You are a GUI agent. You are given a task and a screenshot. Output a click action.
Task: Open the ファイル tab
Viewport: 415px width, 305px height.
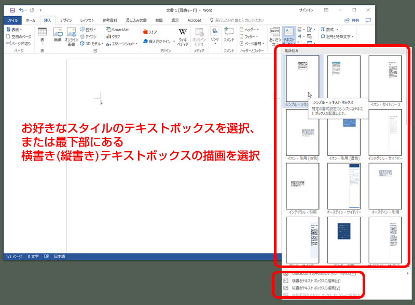(x=12, y=20)
